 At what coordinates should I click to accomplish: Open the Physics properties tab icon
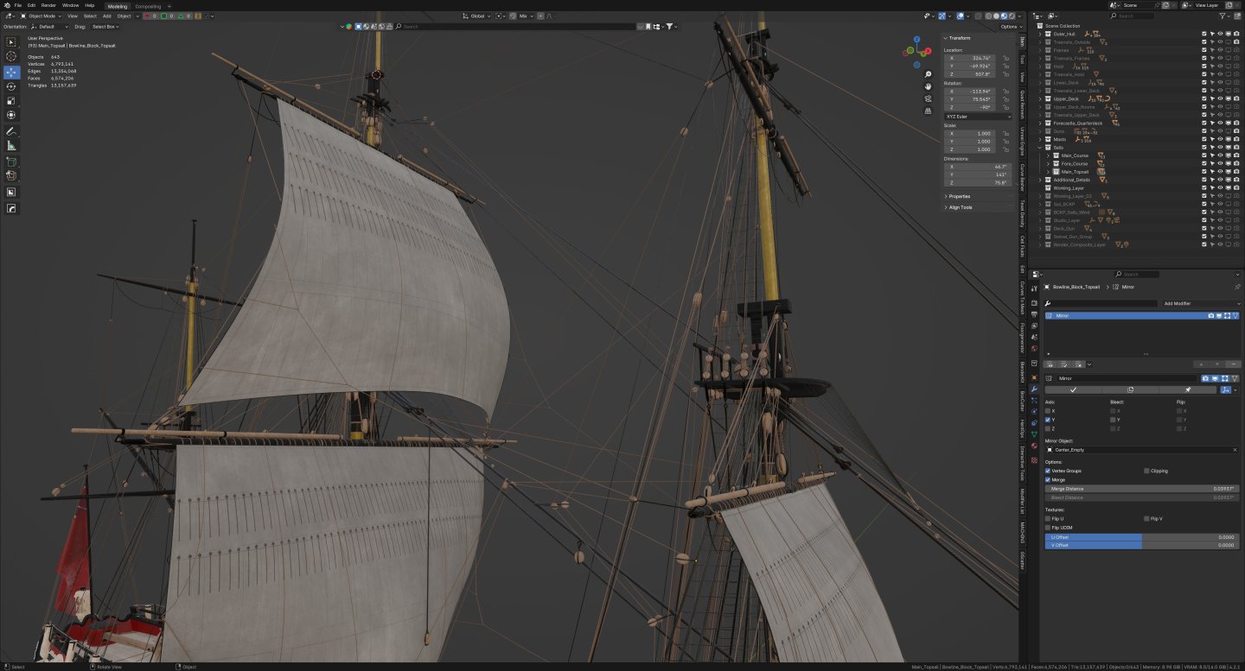[x=1034, y=411]
